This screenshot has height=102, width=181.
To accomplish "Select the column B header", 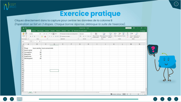I will tap(37, 44).
